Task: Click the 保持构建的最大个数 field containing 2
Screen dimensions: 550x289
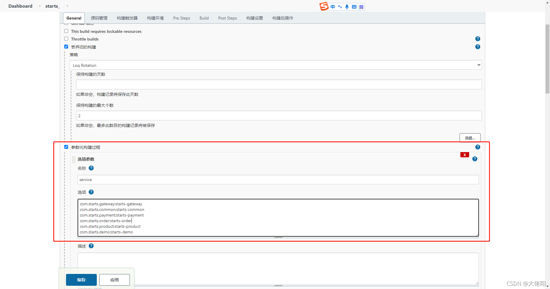Action: tap(279, 115)
